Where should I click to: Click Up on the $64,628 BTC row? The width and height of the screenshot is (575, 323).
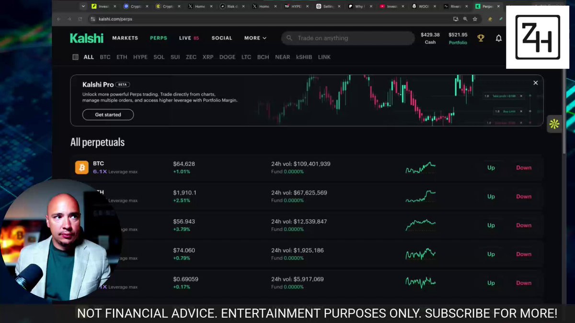coord(491,167)
